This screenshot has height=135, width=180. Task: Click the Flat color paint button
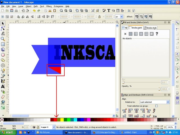130,34
